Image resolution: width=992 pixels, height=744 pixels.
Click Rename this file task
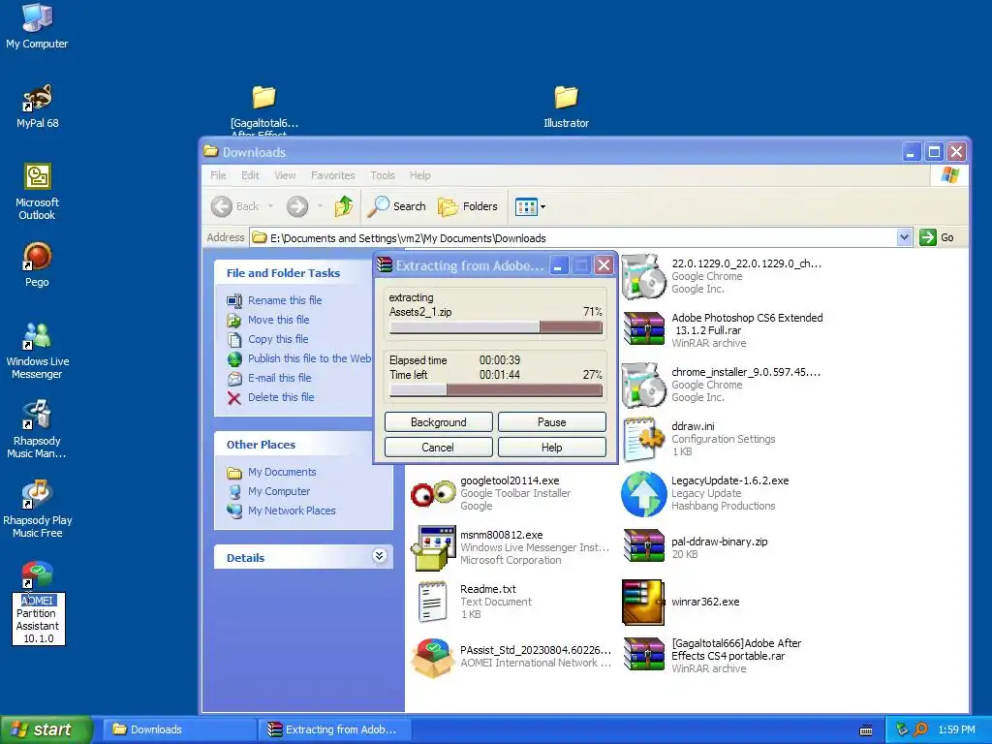(274, 300)
